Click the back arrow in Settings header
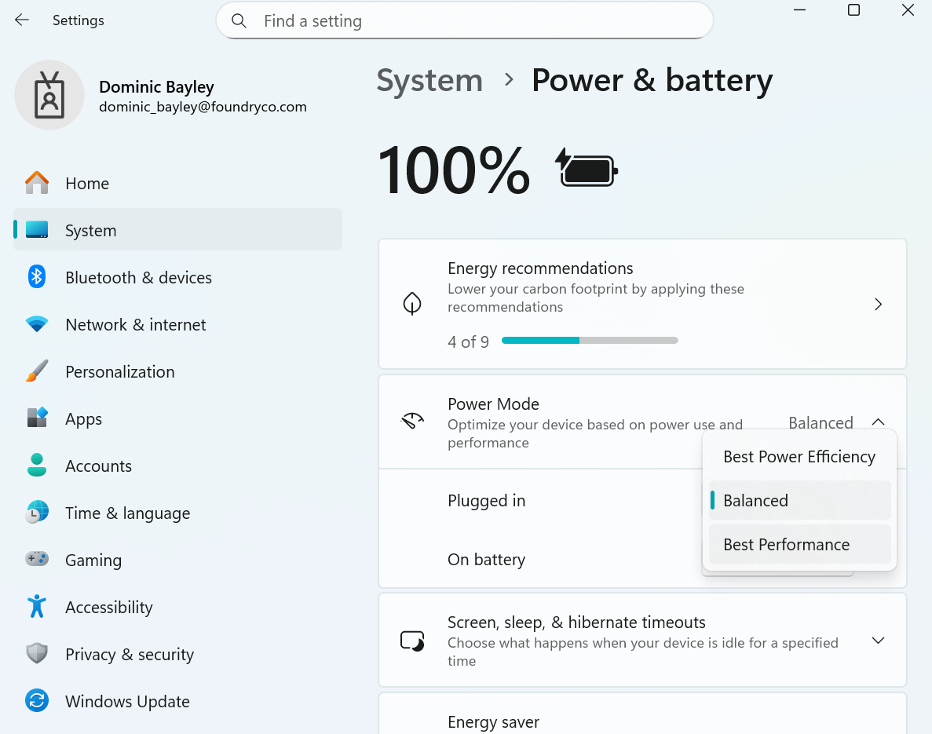This screenshot has height=734, width=932. click(x=22, y=20)
